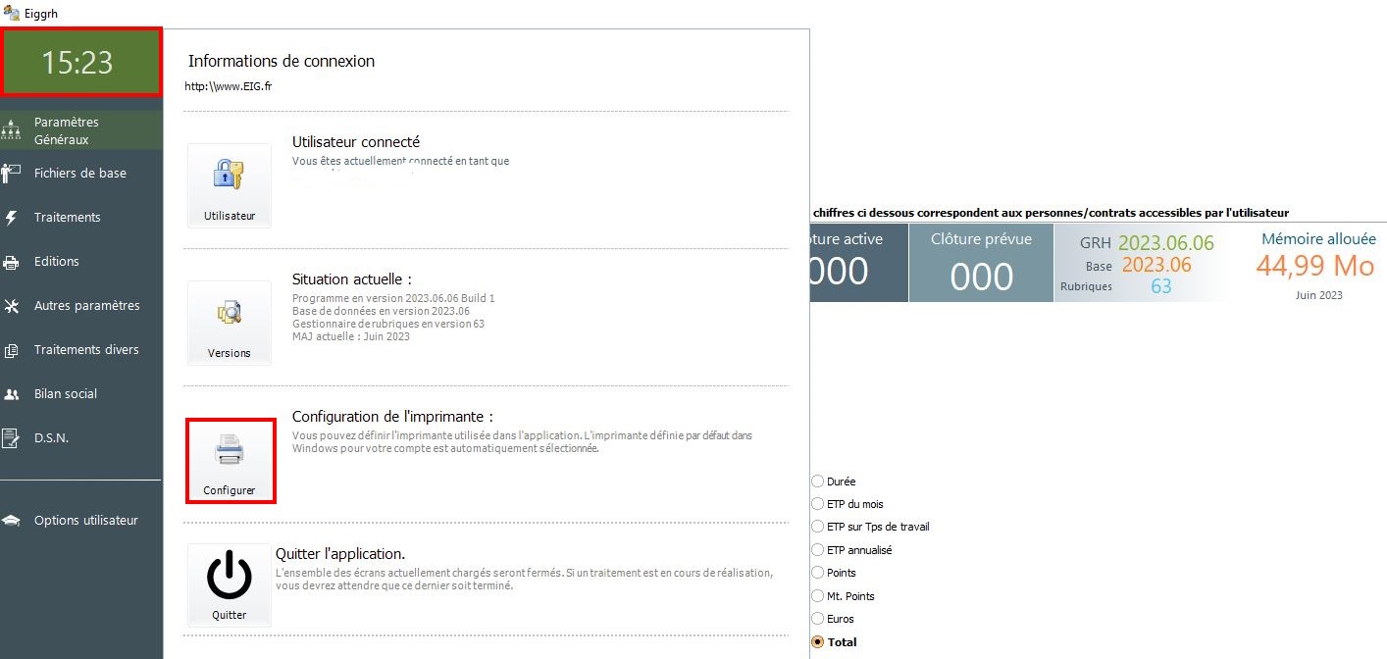This screenshot has width=1387, height=659.
Task: Open Traitements divers in the sidebar
Action: click(x=86, y=350)
